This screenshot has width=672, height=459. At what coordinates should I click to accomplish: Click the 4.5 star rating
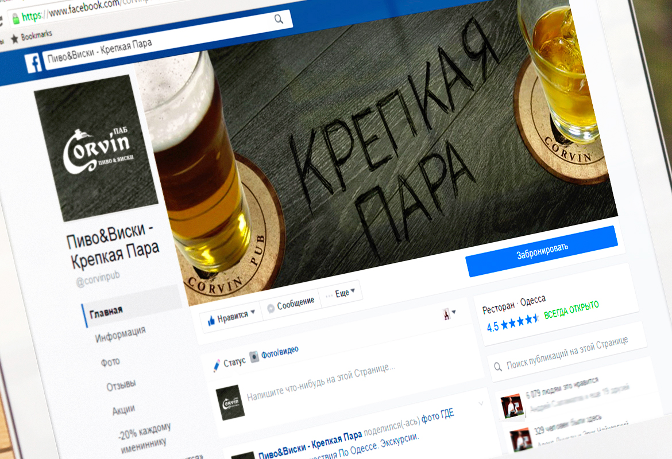pyautogui.click(x=513, y=323)
